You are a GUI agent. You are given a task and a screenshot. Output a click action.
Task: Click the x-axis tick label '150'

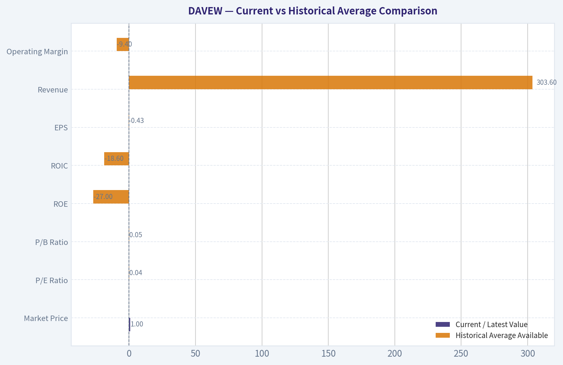(328, 353)
